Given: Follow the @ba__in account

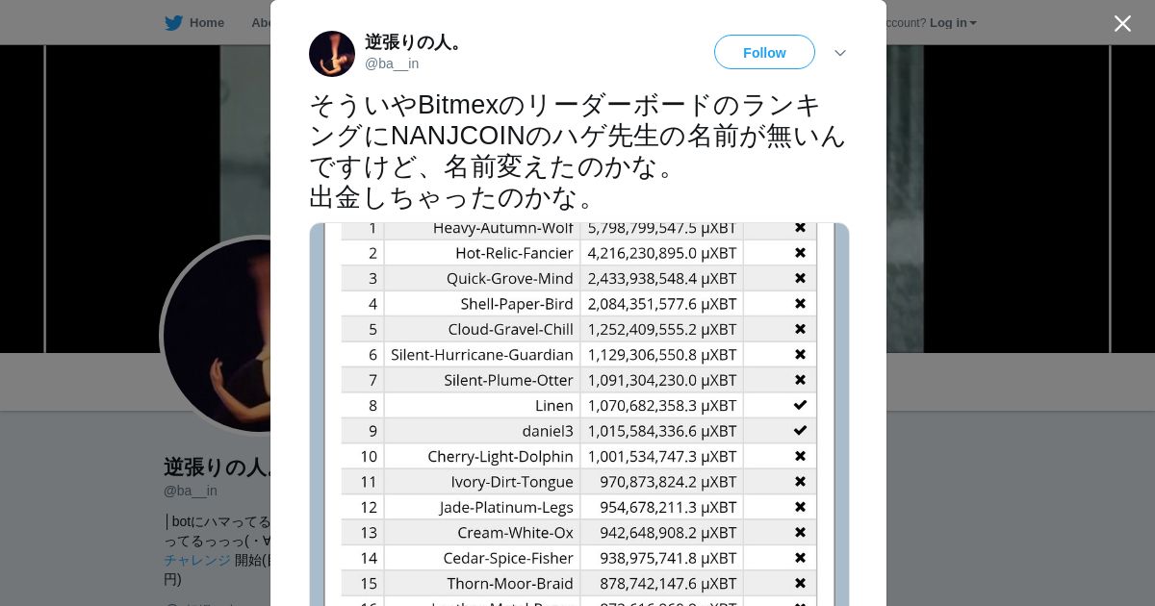Looking at the screenshot, I should [764, 53].
